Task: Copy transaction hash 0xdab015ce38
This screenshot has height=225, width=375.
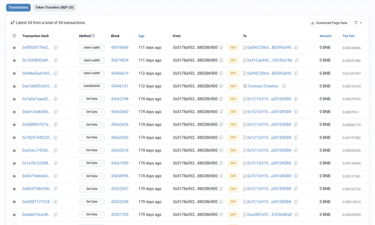Action: point(56,215)
